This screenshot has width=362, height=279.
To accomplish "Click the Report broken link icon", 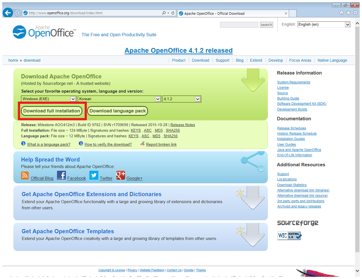I will (143, 143).
